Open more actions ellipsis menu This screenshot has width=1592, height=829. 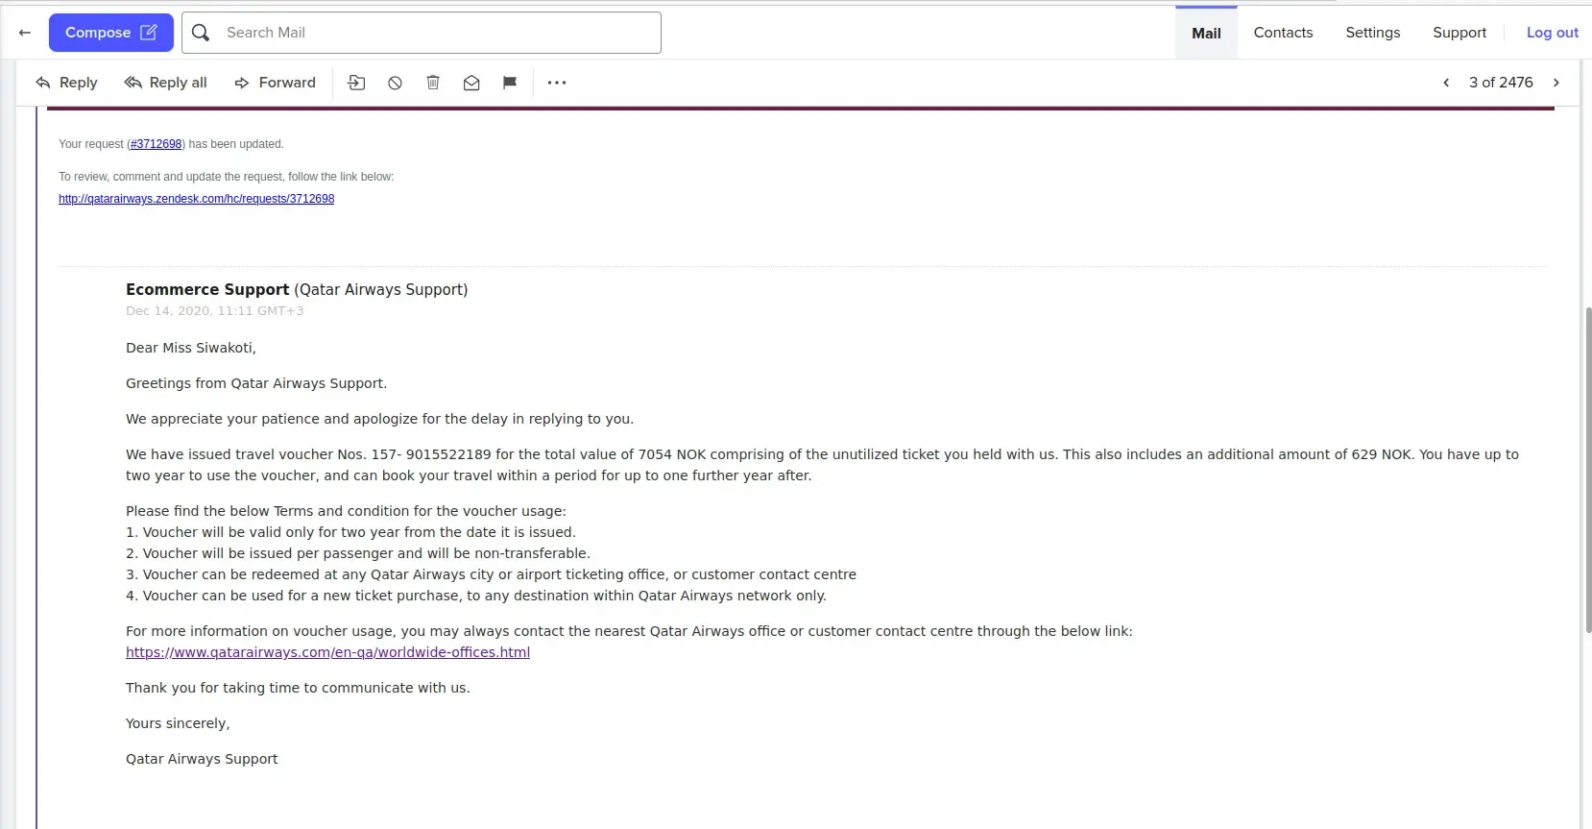coord(557,83)
